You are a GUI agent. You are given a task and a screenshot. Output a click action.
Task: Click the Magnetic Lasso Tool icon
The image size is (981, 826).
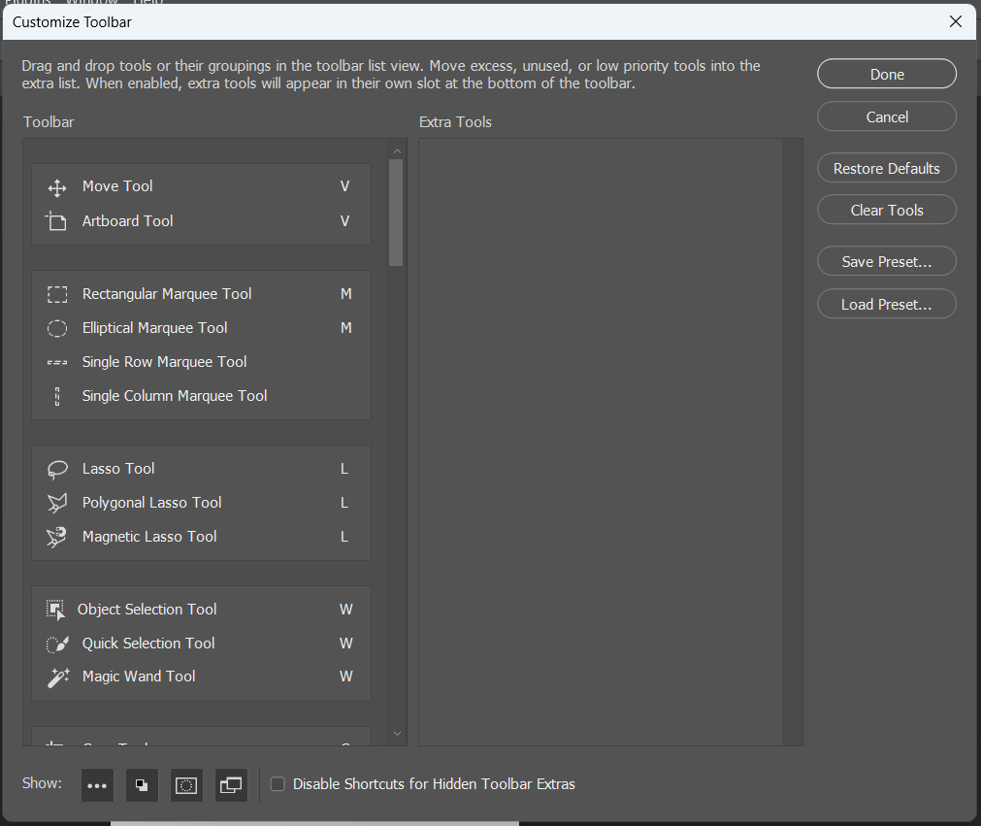coord(57,537)
